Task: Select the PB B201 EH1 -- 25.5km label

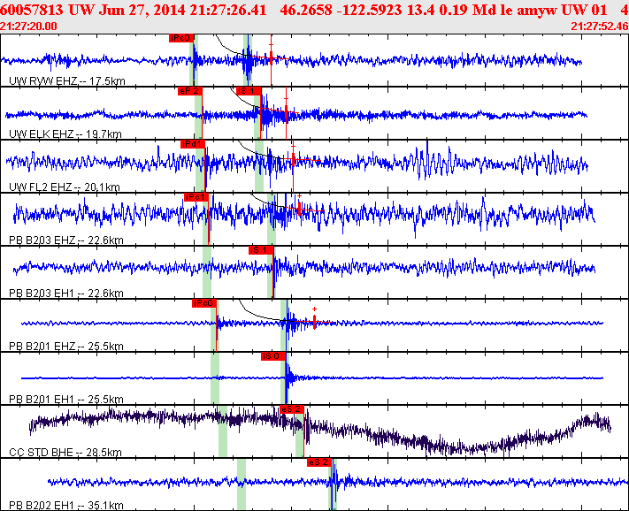Action: click(65, 400)
